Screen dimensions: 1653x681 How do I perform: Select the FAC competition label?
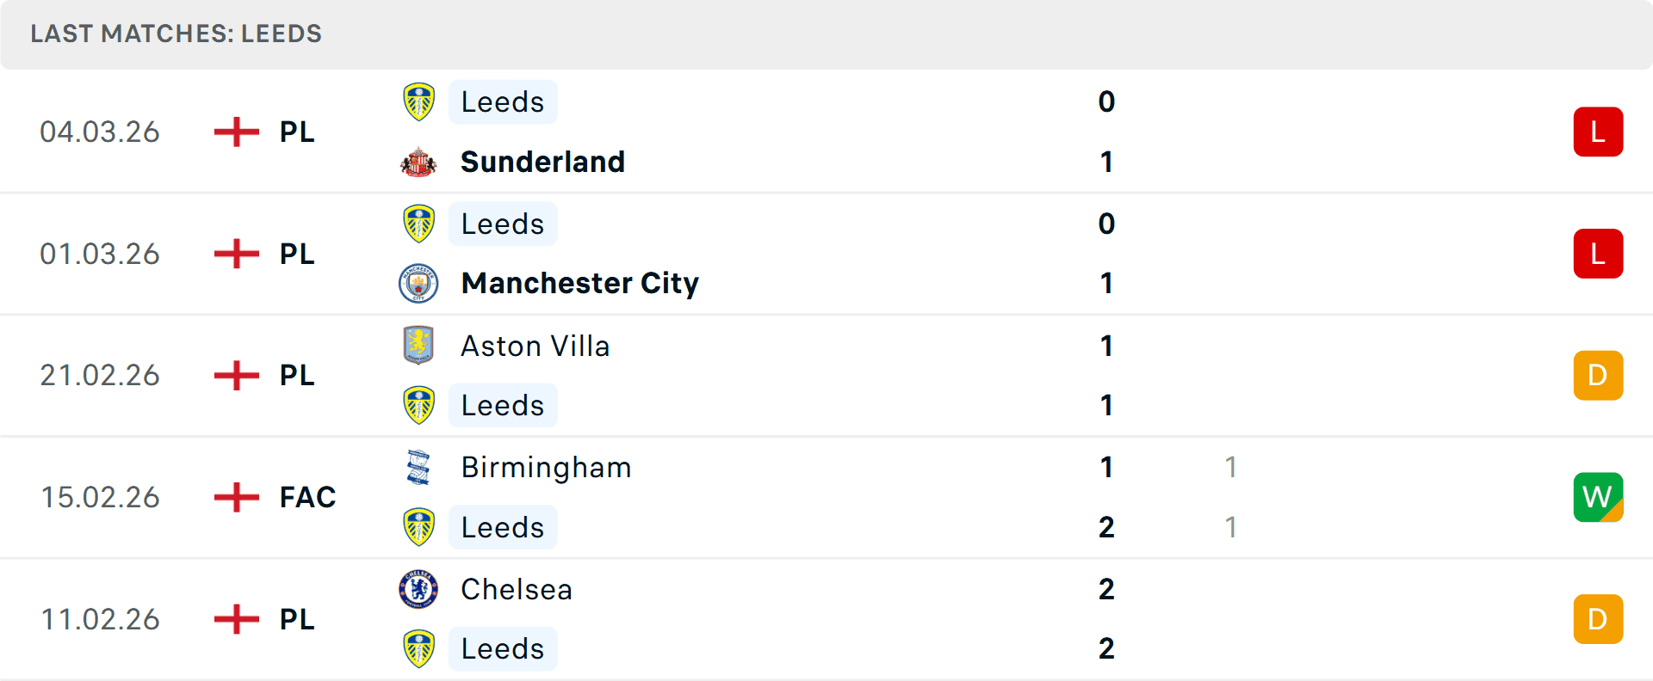(306, 497)
